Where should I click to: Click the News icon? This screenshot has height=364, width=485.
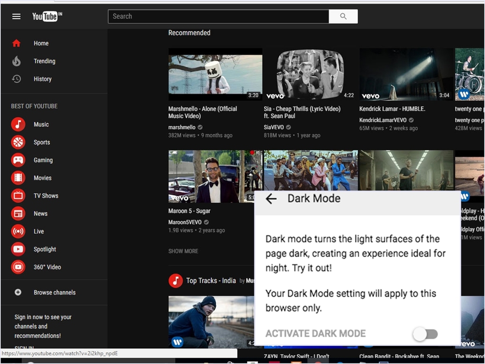[18, 214]
